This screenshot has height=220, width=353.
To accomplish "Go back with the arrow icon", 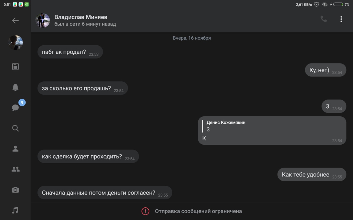I will 15,21.
